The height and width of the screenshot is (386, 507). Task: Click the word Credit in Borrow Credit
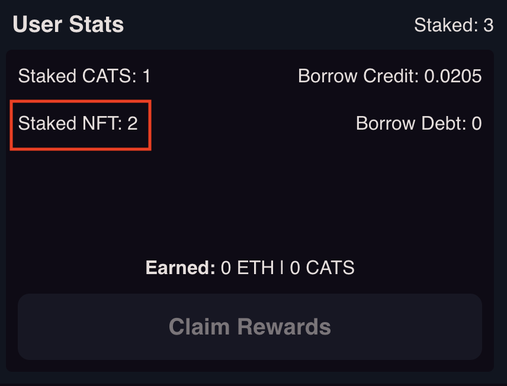click(389, 76)
